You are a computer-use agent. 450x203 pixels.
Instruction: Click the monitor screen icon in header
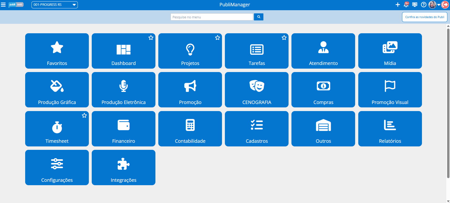click(x=415, y=5)
